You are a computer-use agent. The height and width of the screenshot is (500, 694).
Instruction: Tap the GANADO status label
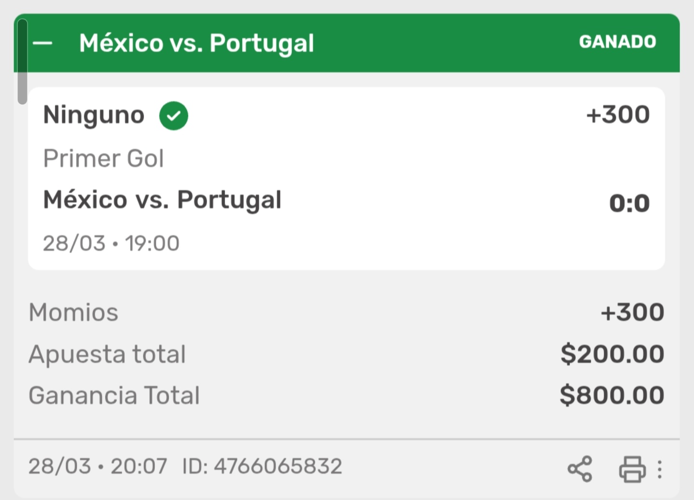pos(617,42)
